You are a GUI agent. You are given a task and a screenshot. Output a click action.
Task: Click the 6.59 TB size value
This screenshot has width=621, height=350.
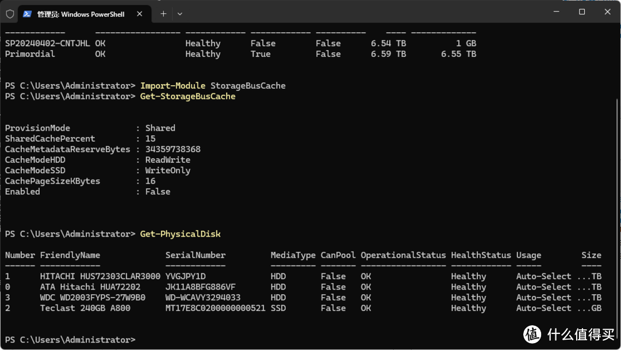pyautogui.click(x=388, y=54)
